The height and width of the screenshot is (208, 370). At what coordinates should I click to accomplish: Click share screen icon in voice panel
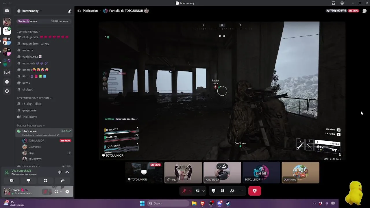tap(28, 181)
